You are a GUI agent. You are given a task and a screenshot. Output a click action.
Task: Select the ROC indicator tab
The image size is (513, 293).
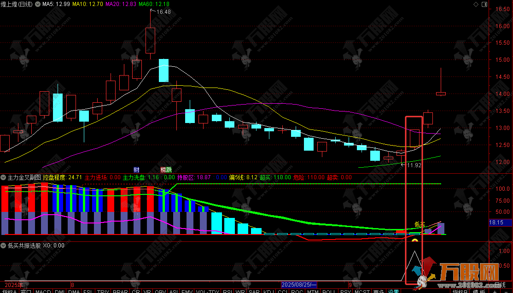click(297, 291)
